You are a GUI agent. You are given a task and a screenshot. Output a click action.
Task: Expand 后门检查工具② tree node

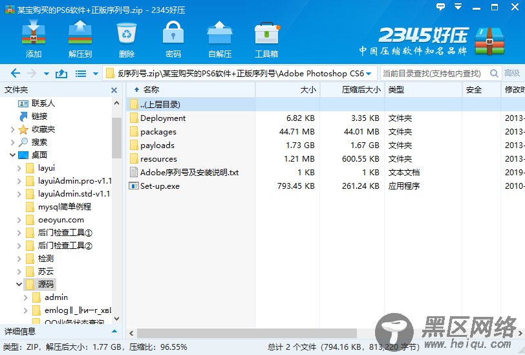click(x=19, y=246)
